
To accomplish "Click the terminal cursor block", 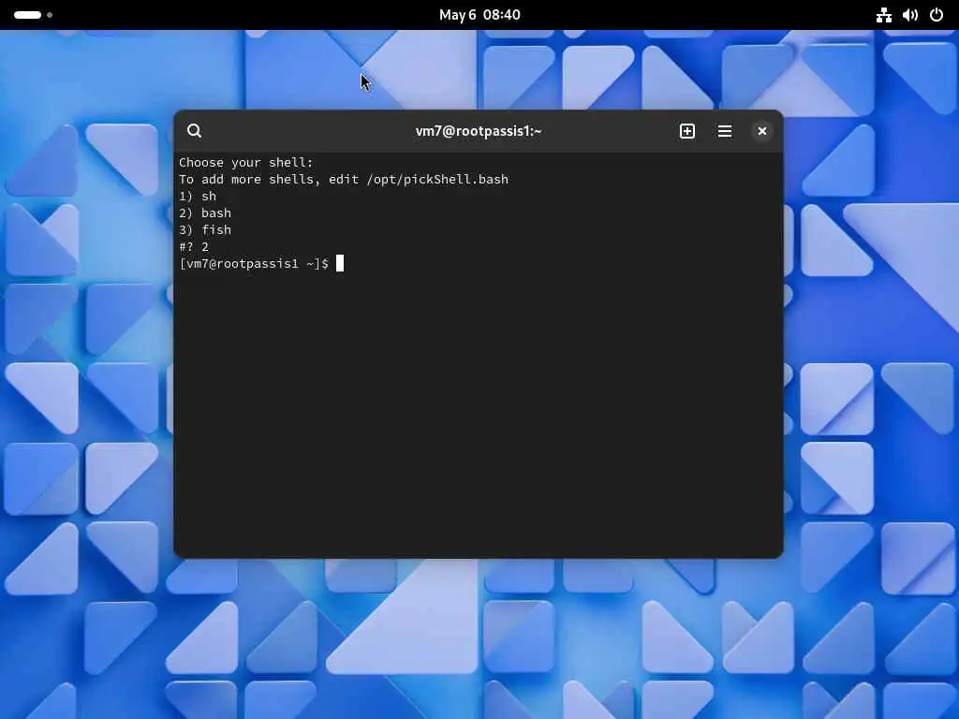I will [340, 263].
